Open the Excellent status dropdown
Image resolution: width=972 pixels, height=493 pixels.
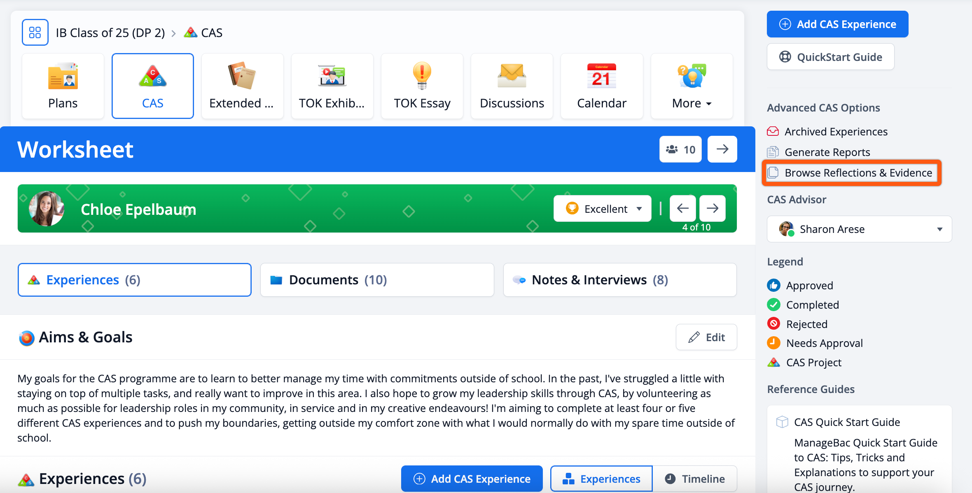click(x=602, y=209)
